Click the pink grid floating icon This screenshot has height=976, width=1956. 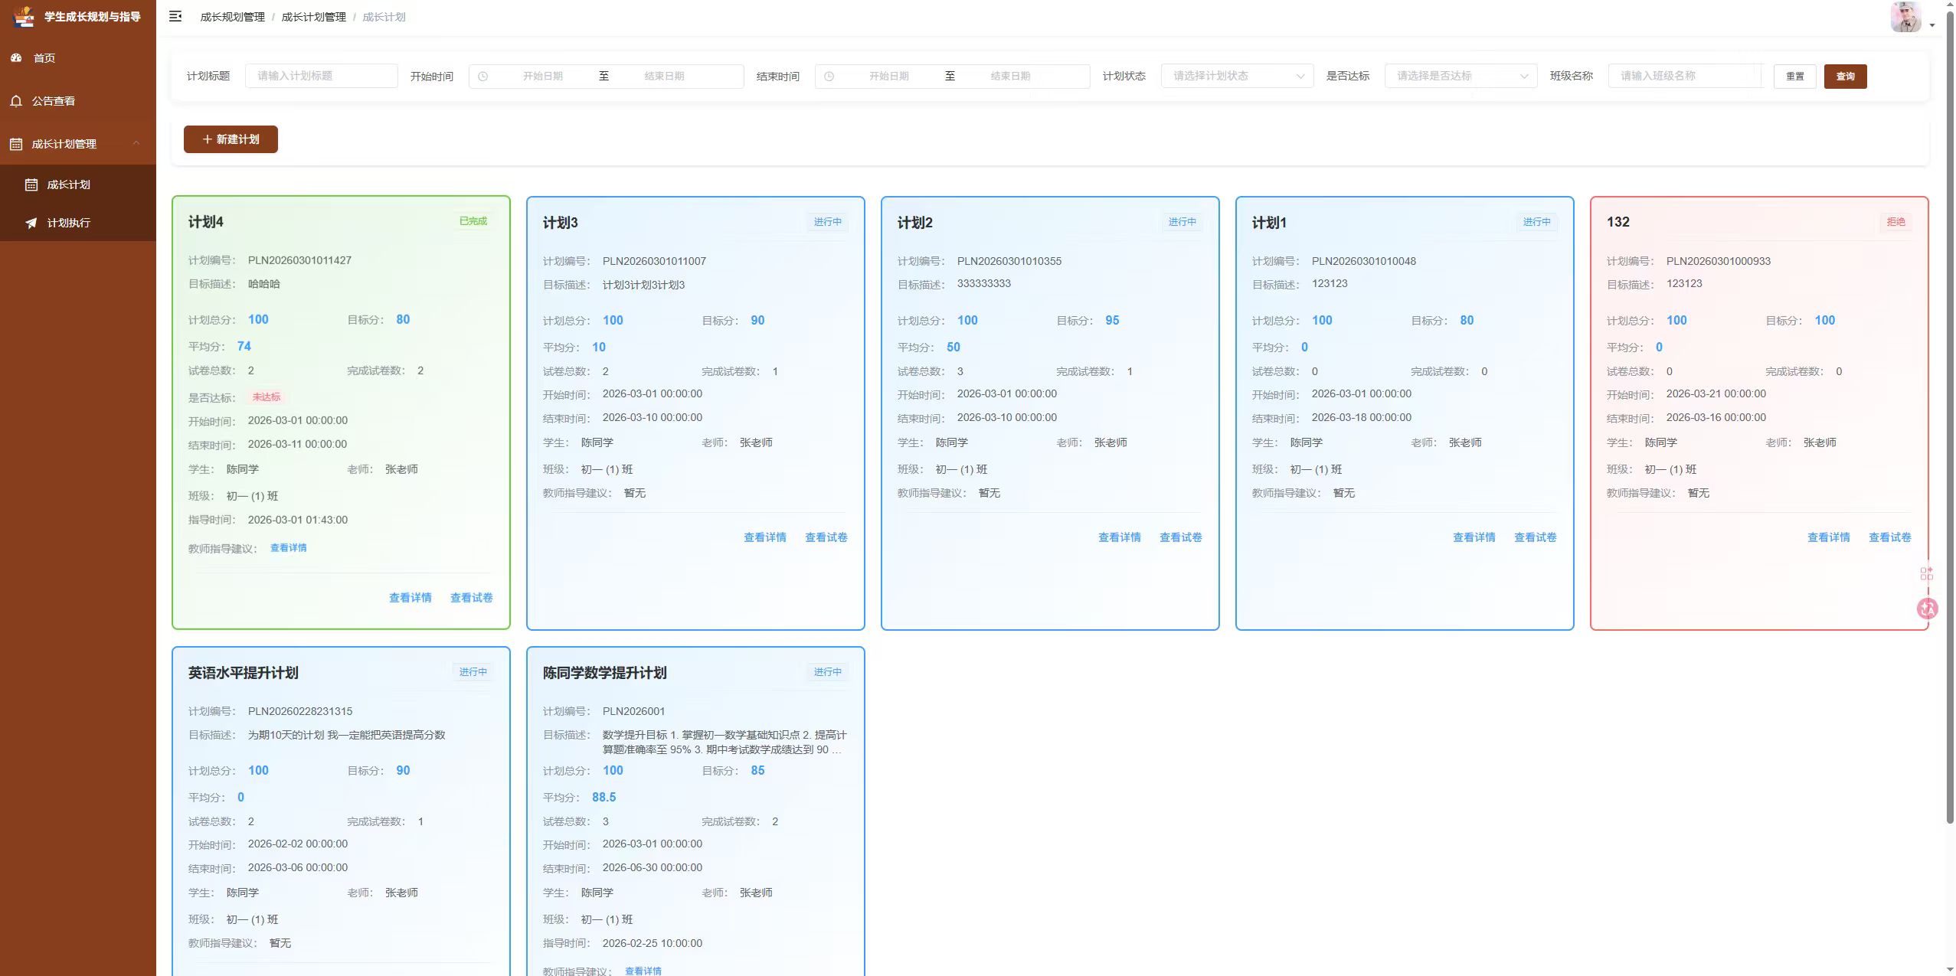click(x=1927, y=573)
